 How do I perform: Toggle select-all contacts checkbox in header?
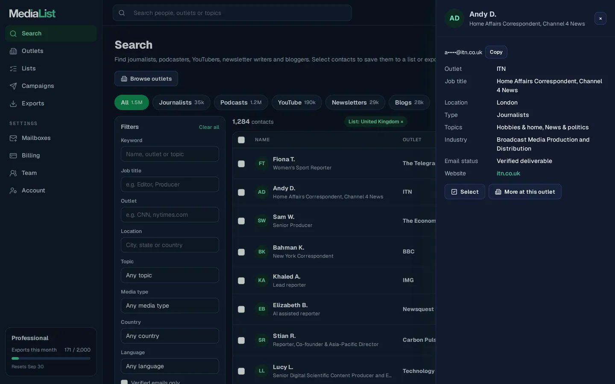coord(241,140)
